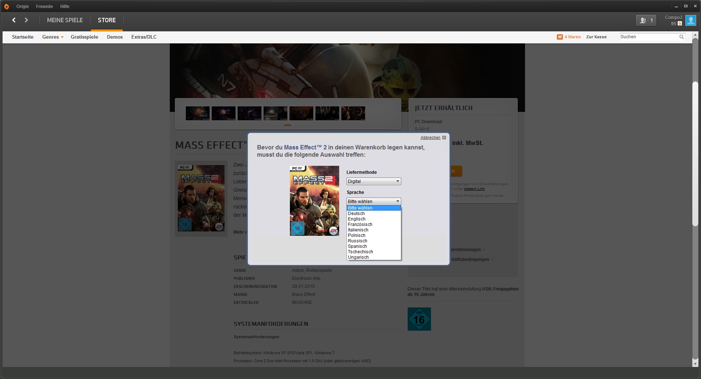Open the fourth screenshot thumbnail
The height and width of the screenshot is (379, 701).
coord(275,113)
